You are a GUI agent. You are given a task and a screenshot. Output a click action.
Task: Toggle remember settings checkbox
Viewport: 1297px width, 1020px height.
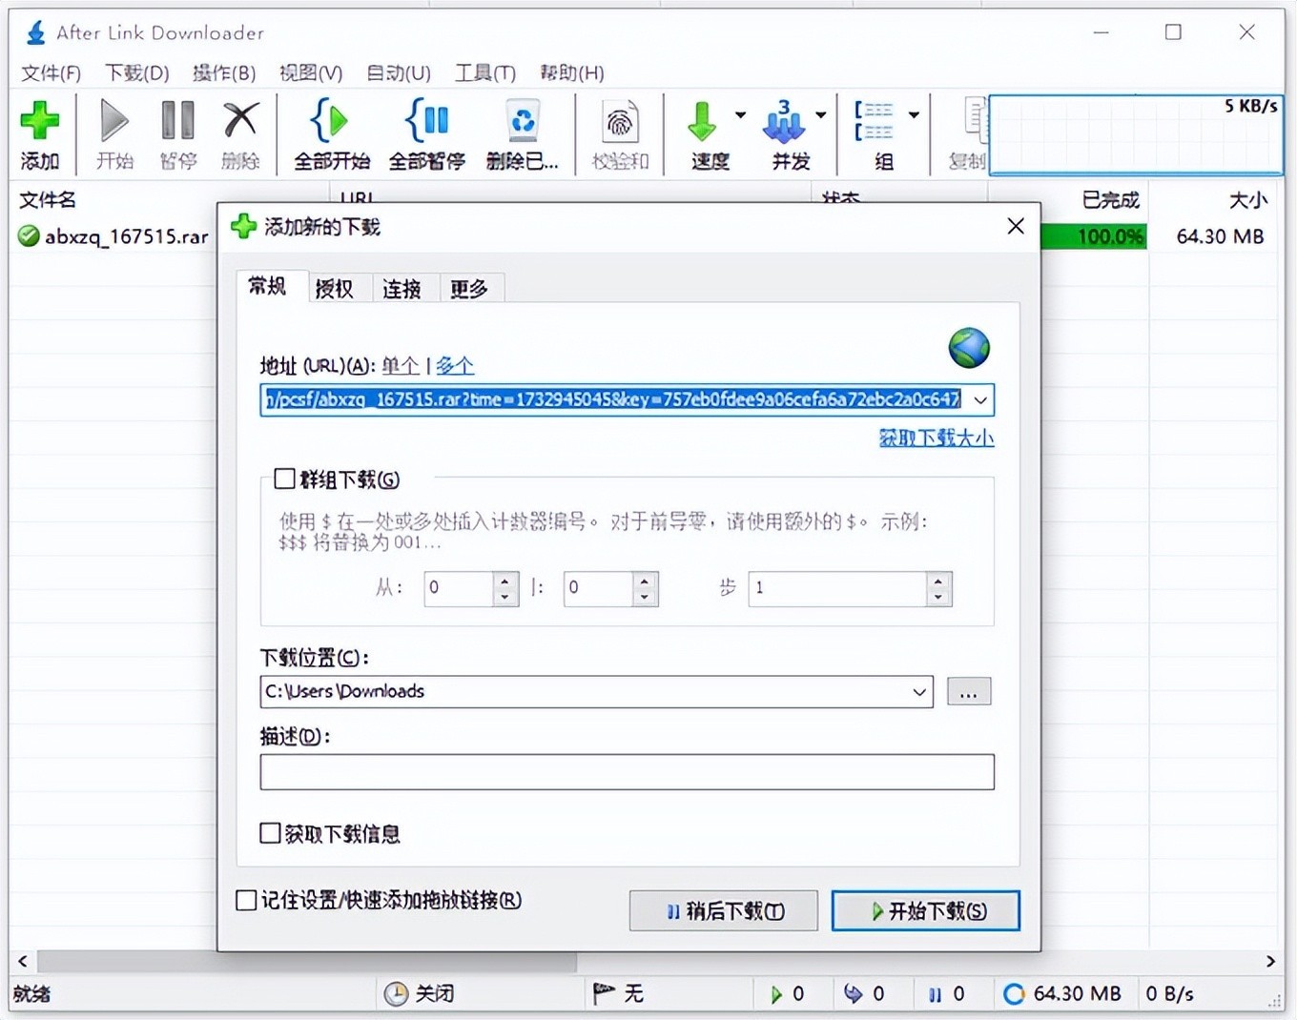(x=246, y=900)
